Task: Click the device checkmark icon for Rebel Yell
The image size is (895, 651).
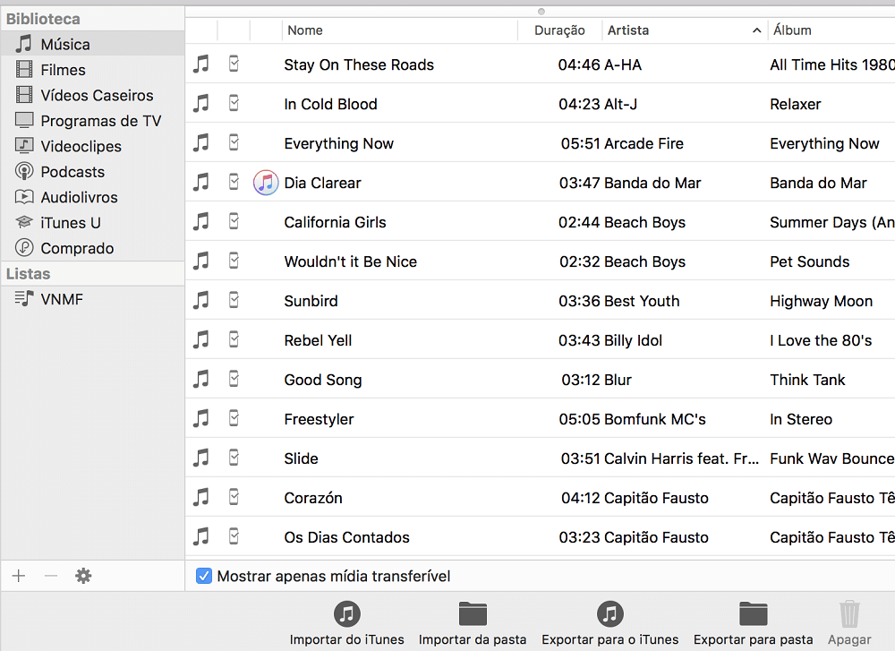Action: [x=234, y=339]
